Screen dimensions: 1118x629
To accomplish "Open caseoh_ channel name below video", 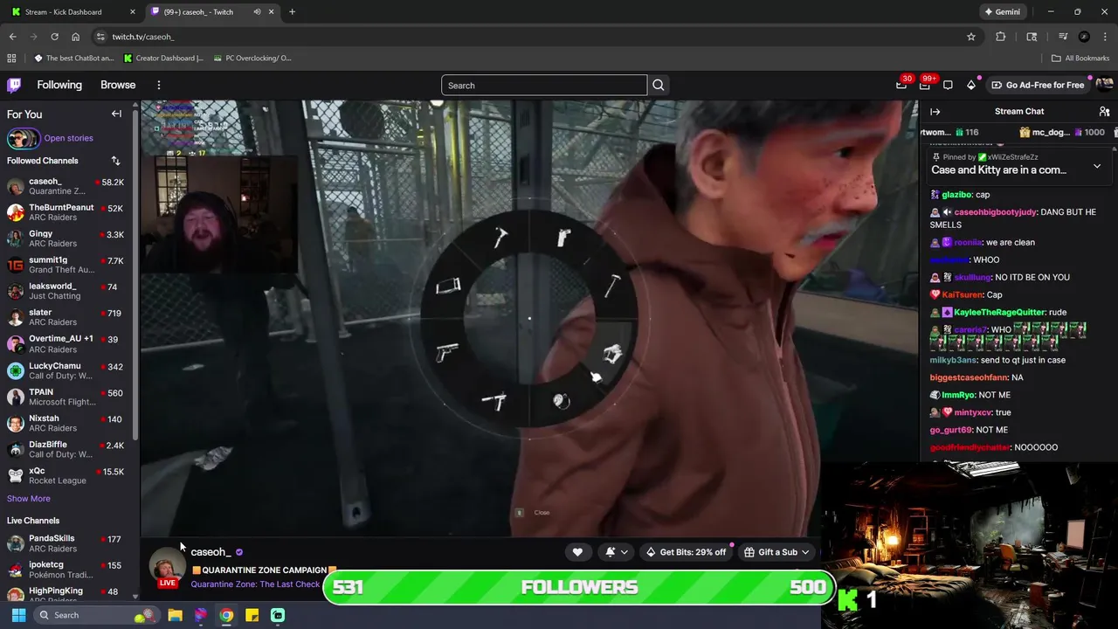I will [x=210, y=552].
